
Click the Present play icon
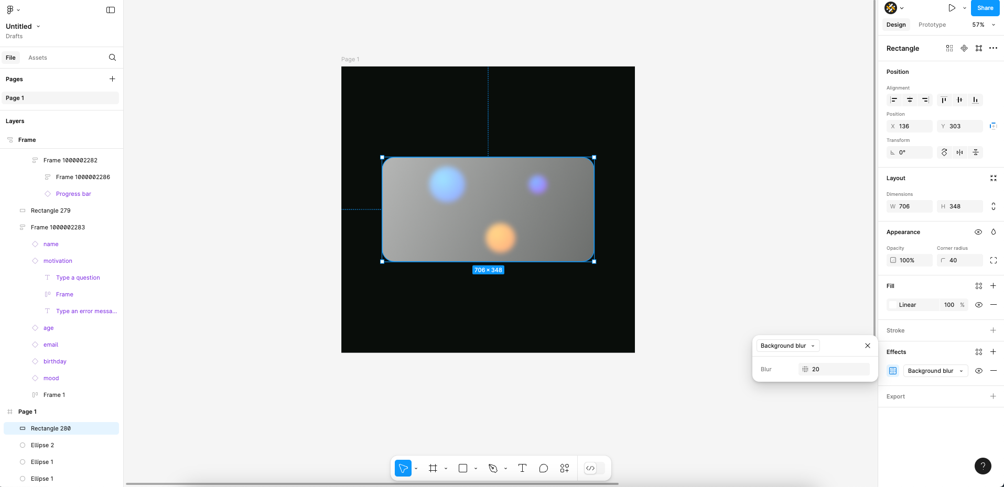point(952,8)
